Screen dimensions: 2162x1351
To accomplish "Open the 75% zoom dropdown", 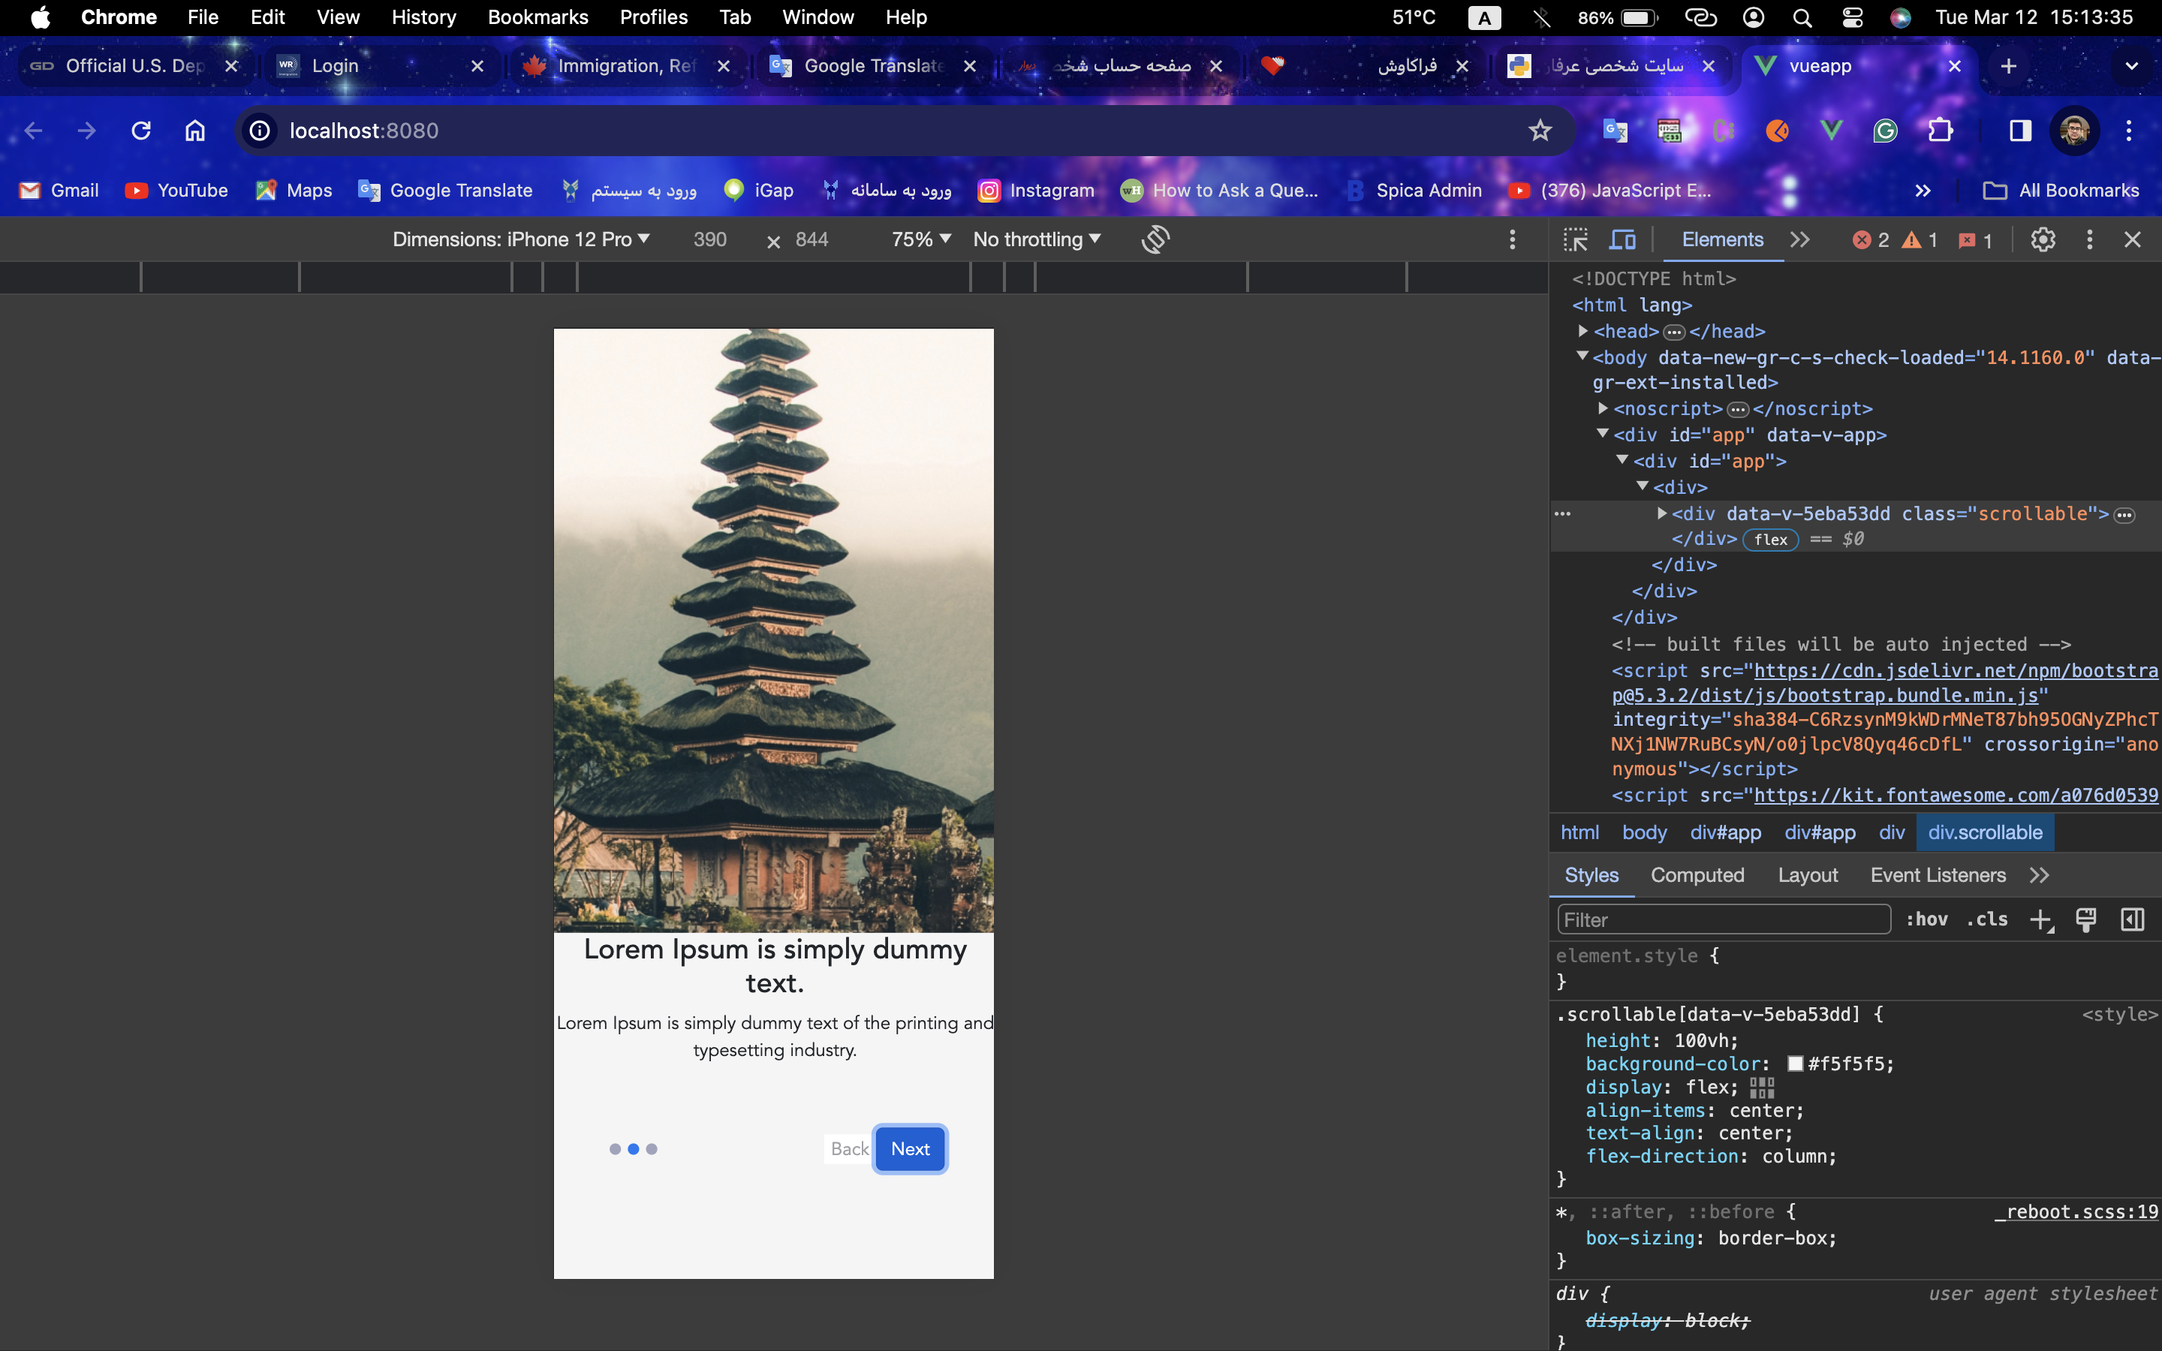I will (921, 239).
